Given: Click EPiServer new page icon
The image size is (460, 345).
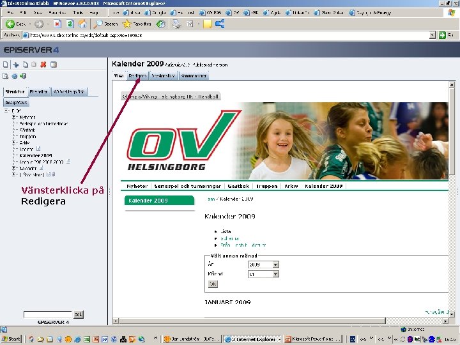Looking at the screenshot, I should click(6, 65).
